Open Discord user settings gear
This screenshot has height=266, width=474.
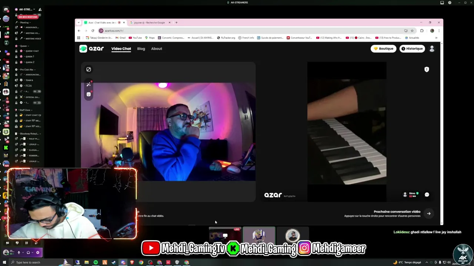point(37,253)
